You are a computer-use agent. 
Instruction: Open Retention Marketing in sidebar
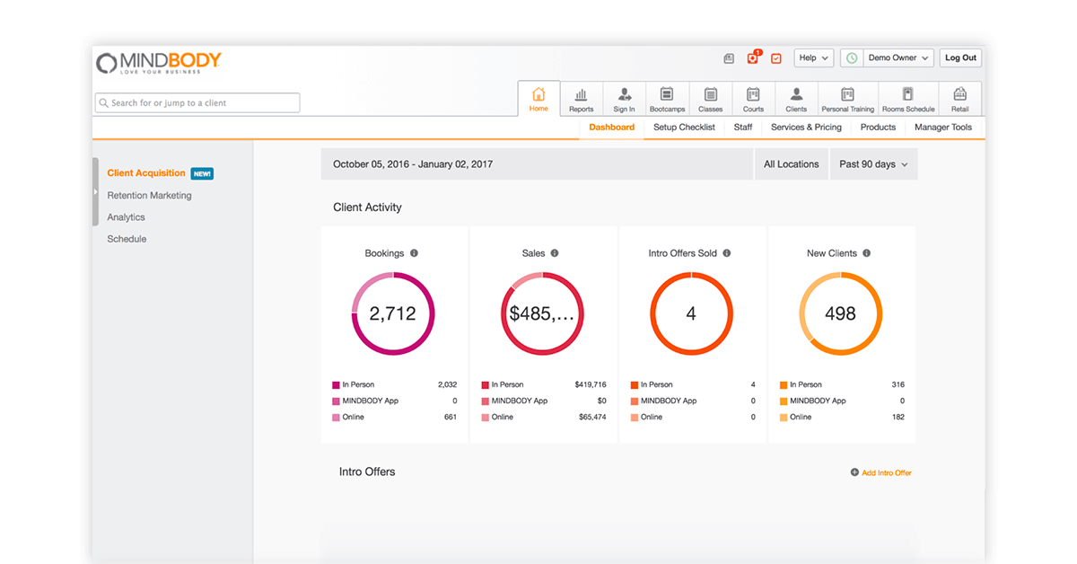pos(149,196)
